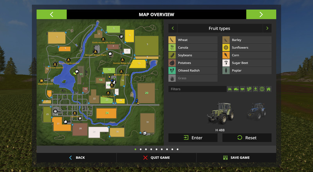Toggle the exclamation mark filter icon

pyautogui.click(x=262, y=89)
